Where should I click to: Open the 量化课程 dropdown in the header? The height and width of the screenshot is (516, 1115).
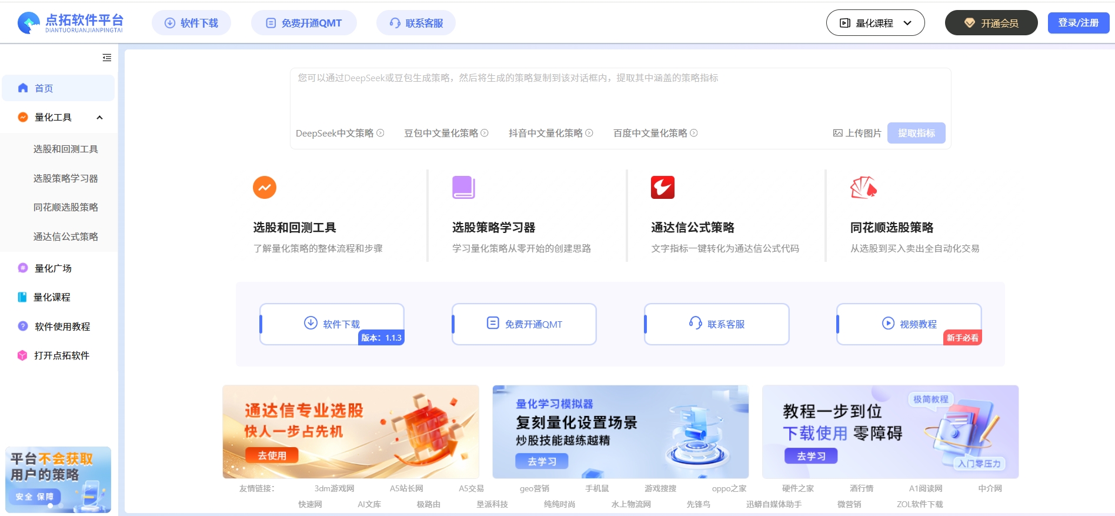pyautogui.click(x=875, y=23)
